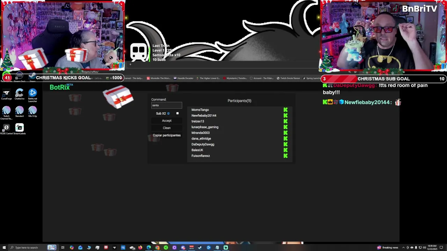Click the Kick icon beside Newfiebaby20144
Viewport: 447px width, 251px height.
tap(285, 115)
